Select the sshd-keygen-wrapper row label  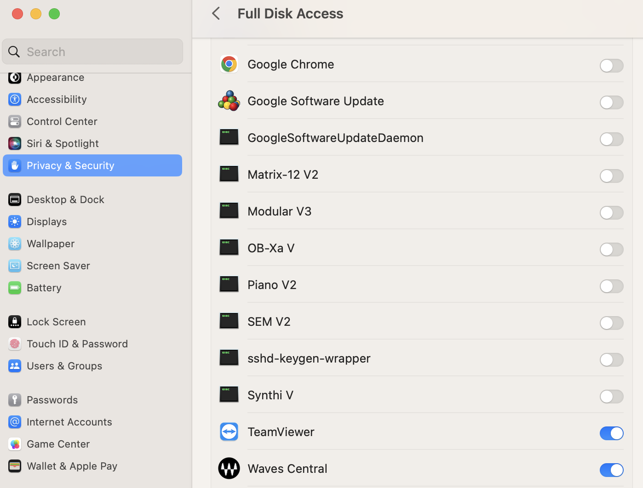[309, 358]
